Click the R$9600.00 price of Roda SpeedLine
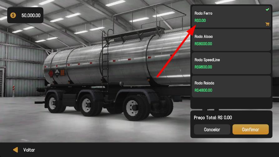This screenshot has height=157, width=279. point(203,67)
